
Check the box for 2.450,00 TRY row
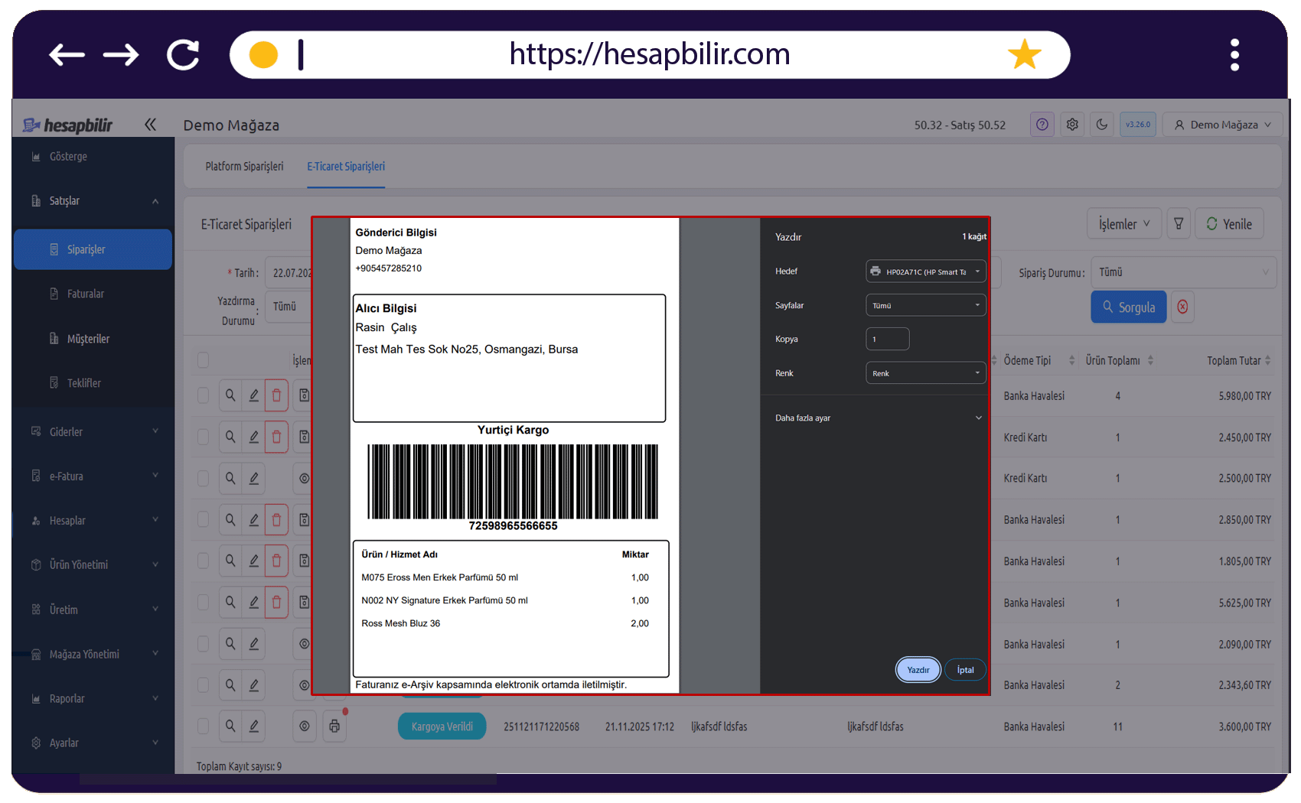tap(203, 437)
